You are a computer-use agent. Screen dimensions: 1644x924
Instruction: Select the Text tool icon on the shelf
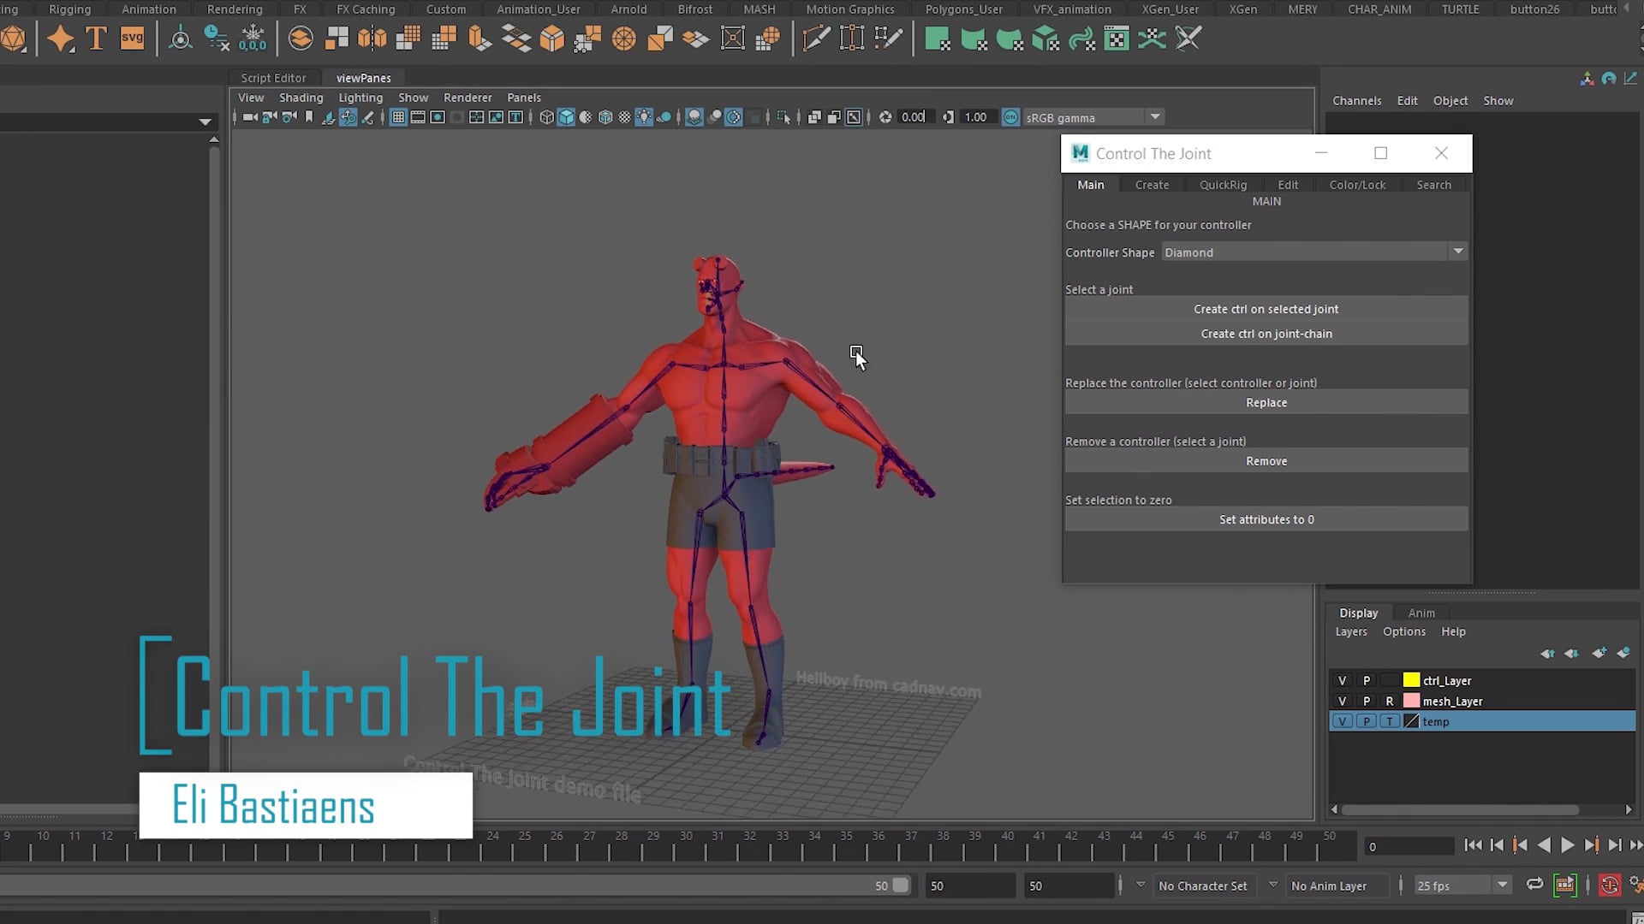click(x=95, y=38)
